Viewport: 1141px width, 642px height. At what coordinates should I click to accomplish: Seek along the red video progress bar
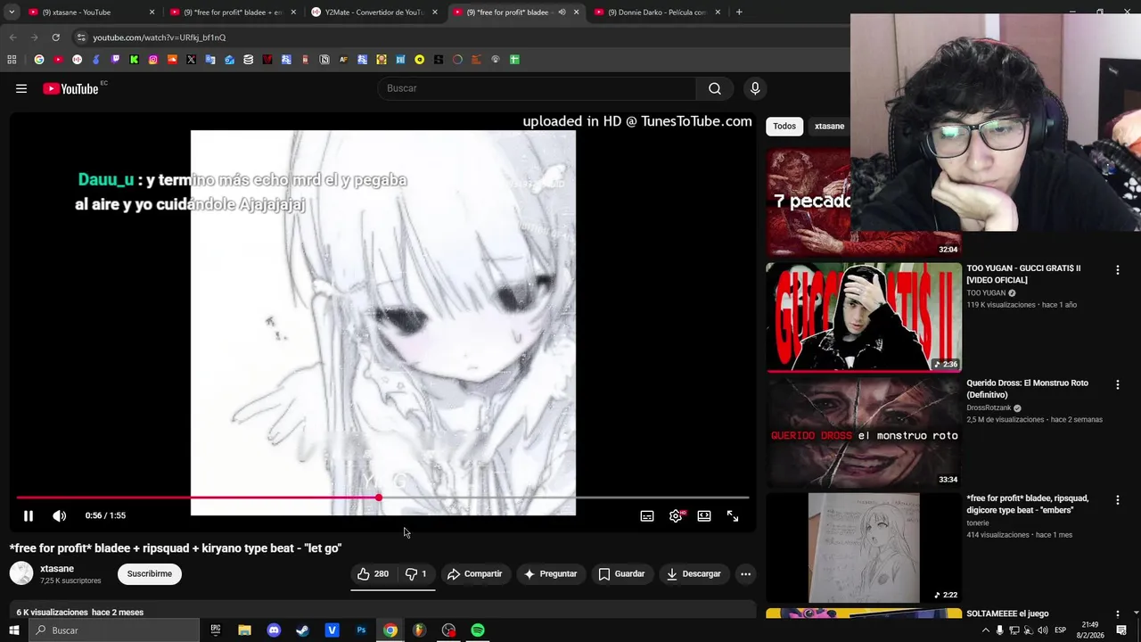pos(382,498)
